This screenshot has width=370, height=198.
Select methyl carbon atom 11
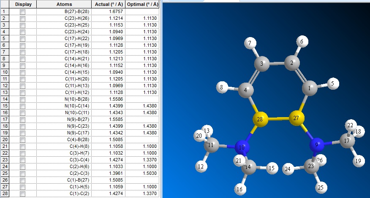(211, 145)
